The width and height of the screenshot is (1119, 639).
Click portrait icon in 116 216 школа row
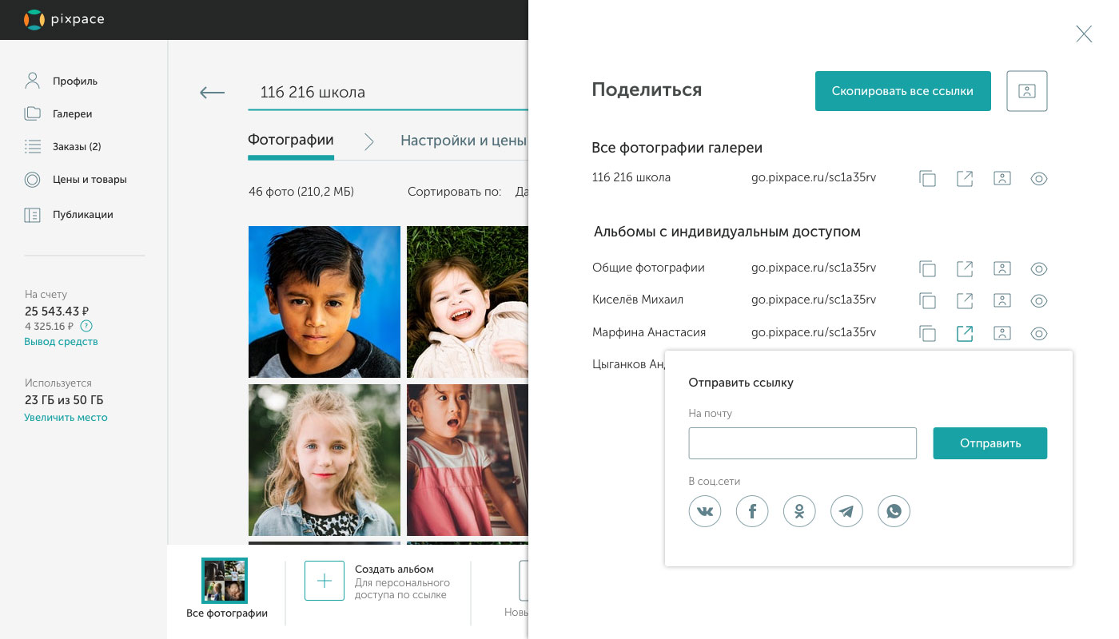[x=1002, y=178]
